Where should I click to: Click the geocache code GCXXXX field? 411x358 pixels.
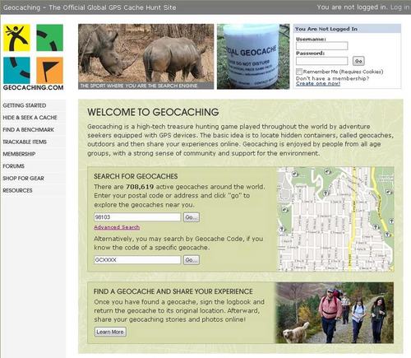pyautogui.click(x=137, y=259)
